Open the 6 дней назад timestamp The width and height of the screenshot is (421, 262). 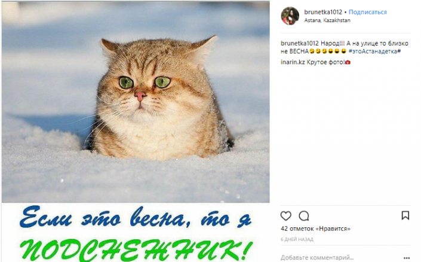click(297, 239)
